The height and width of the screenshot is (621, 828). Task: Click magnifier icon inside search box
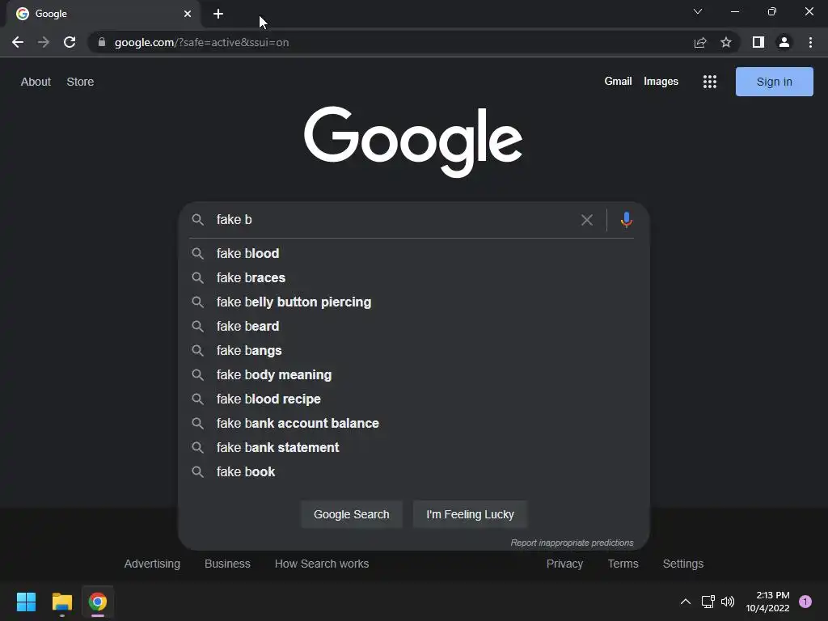pyautogui.click(x=197, y=220)
